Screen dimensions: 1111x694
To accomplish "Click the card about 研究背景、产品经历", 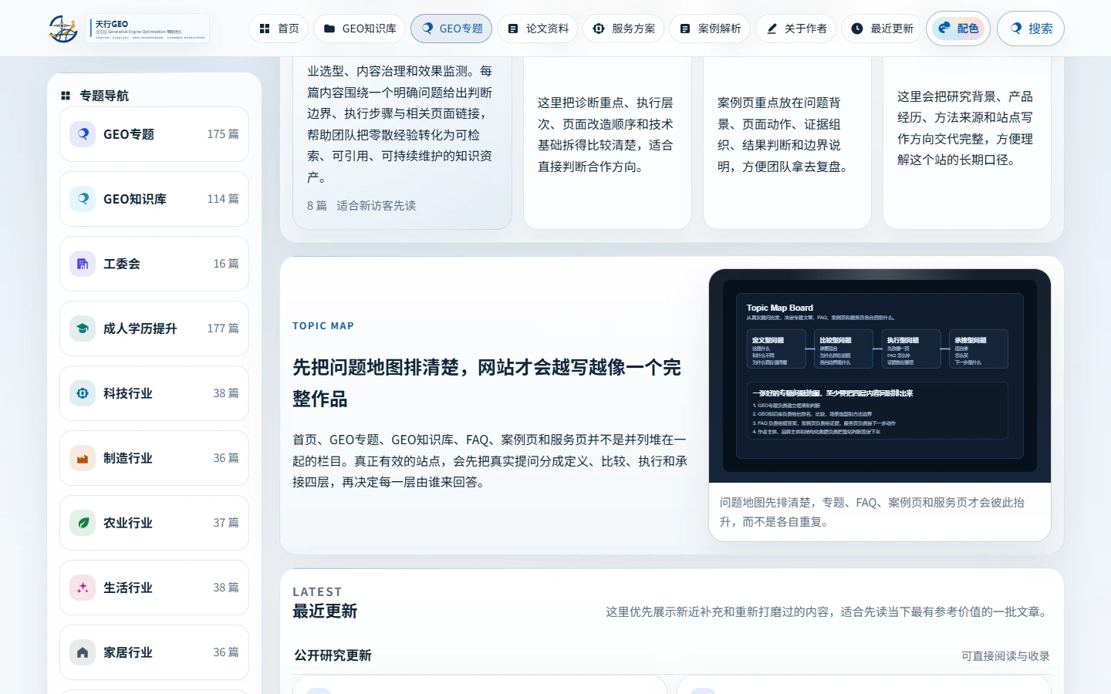I will coord(967,143).
